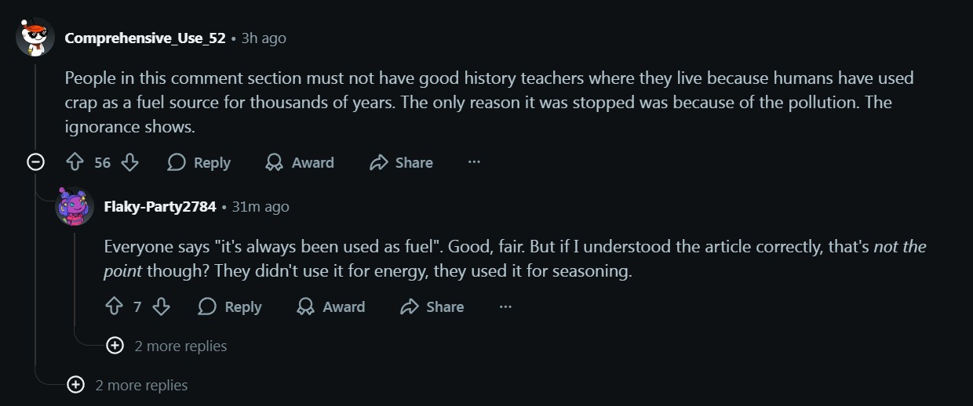Image resolution: width=973 pixels, height=406 pixels.
Task: Collapse the Comprehensive_Use_52 comment thread
Action: tap(35, 162)
